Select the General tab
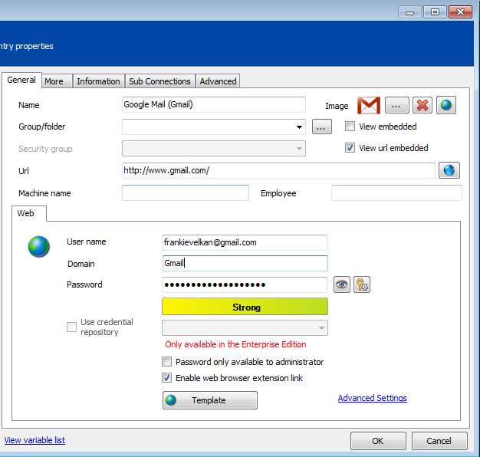Viewport: 480px width, 457px height. tap(21, 81)
